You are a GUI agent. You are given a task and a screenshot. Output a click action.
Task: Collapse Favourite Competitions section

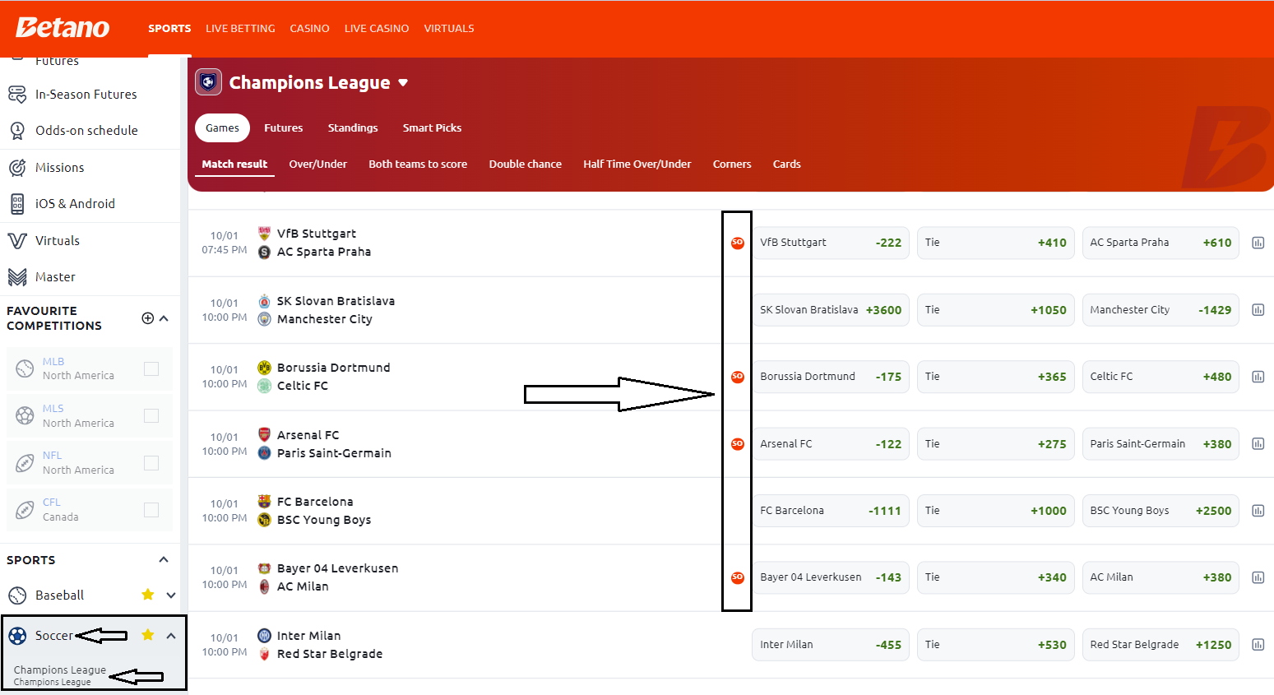pyautogui.click(x=164, y=318)
